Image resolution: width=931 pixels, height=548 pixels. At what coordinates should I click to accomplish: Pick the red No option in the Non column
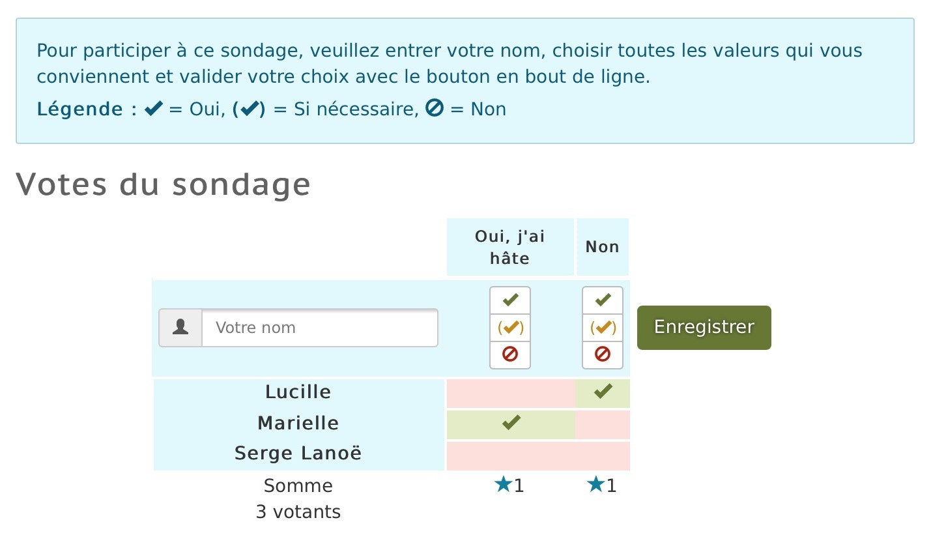tap(603, 354)
